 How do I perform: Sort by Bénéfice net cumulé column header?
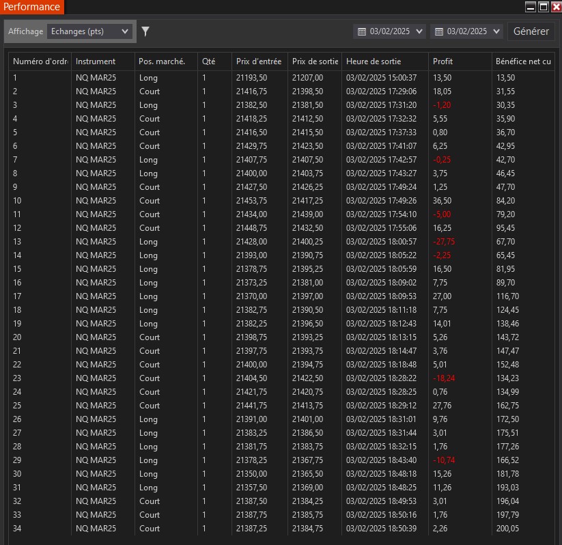pos(523,61)
